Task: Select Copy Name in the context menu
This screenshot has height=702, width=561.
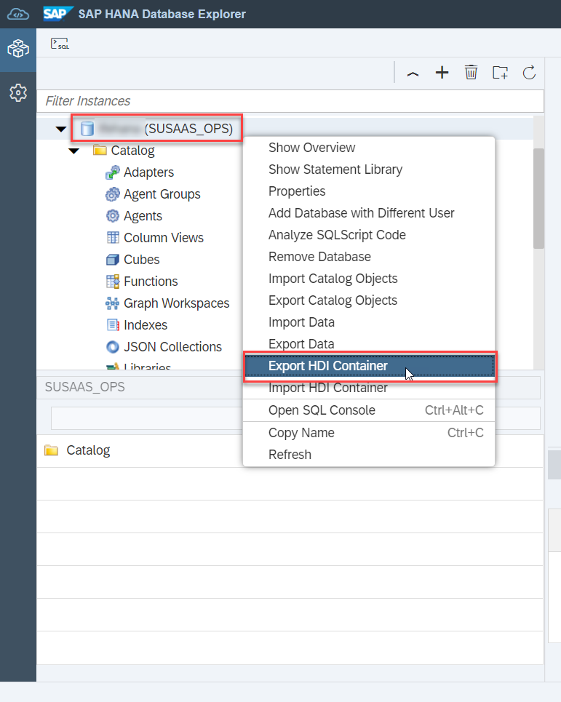Action: click(368, 433)
